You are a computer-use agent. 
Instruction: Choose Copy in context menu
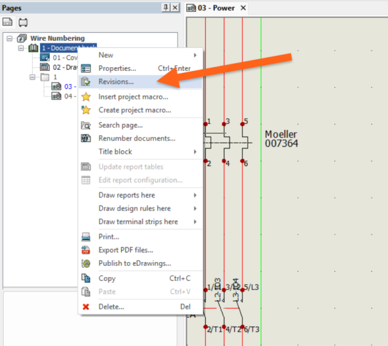(140, 279)
